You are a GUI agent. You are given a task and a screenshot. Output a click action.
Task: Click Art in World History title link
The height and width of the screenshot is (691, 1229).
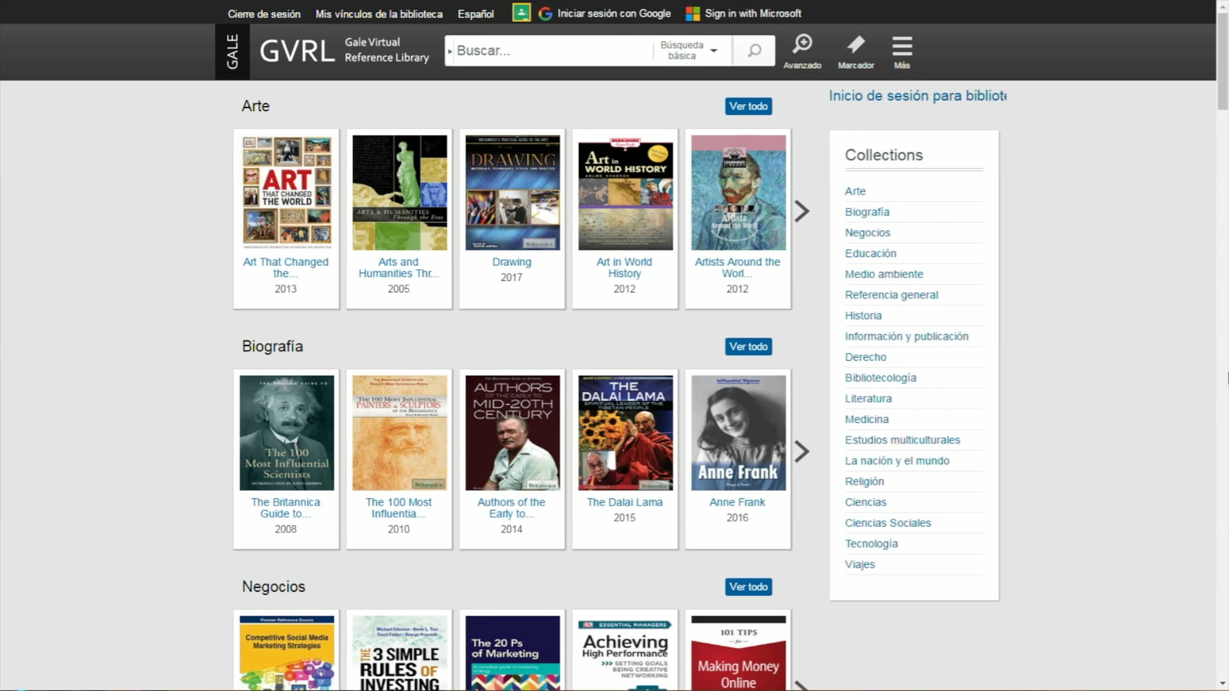click(x=624, y=268)
